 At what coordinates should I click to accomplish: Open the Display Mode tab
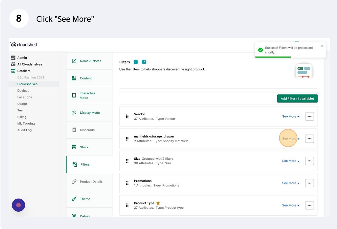(89, 113)
